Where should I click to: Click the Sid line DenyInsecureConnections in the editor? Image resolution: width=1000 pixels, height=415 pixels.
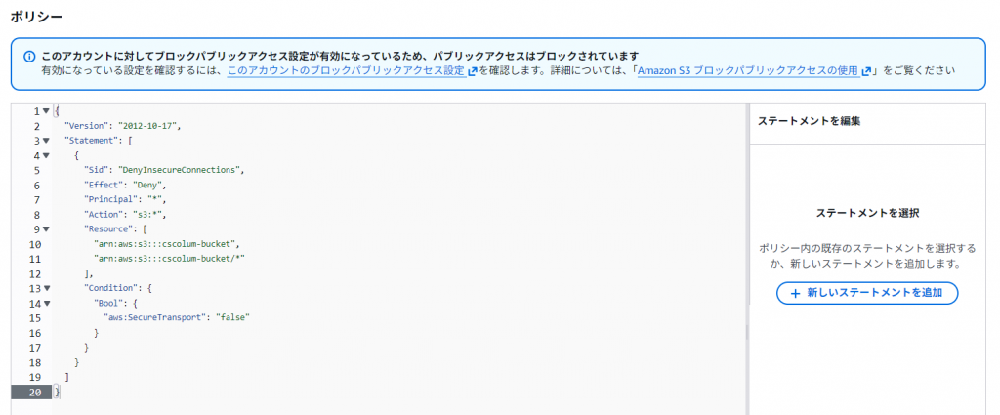163,170
